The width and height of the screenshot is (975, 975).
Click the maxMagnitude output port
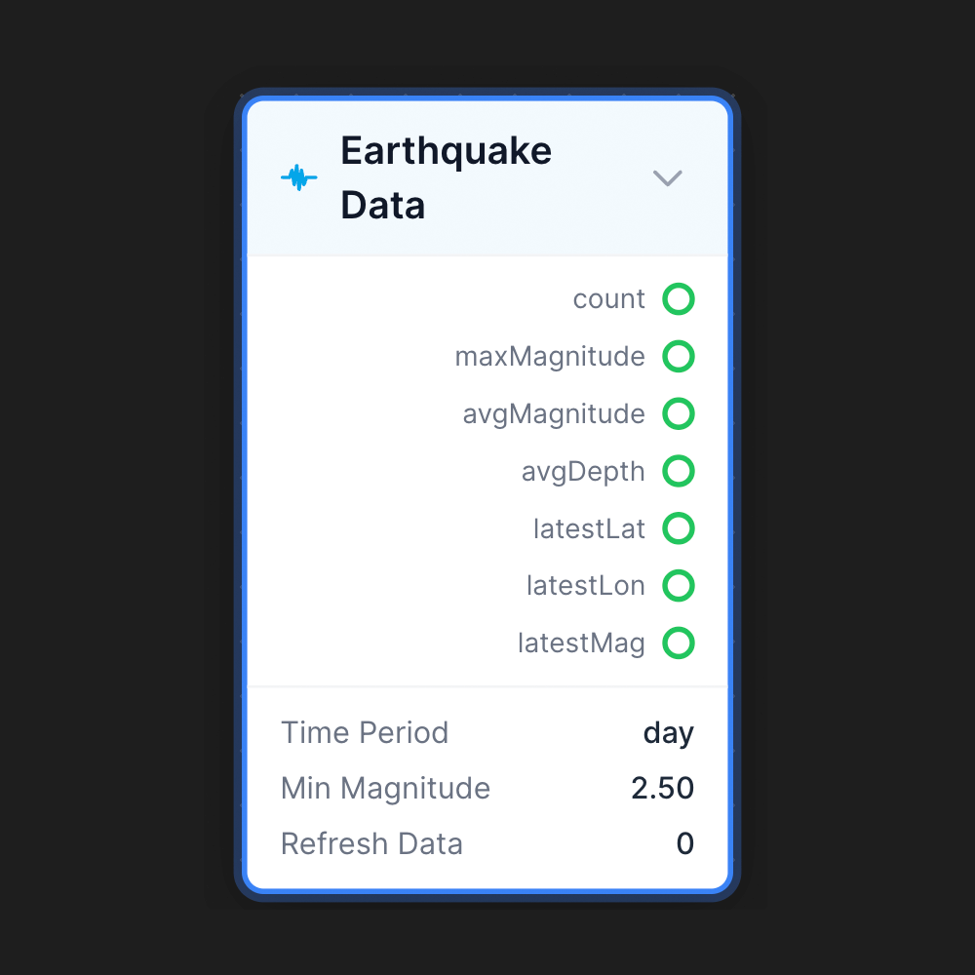pos(679,356)
